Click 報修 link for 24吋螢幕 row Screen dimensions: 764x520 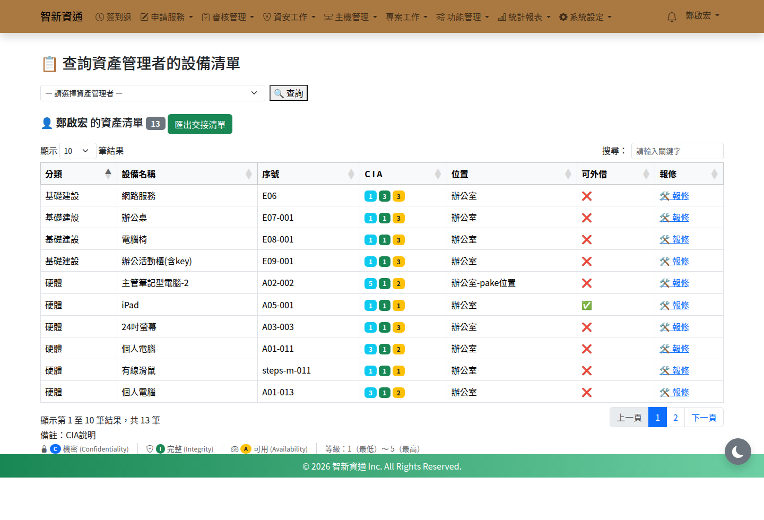click(674, 327)
